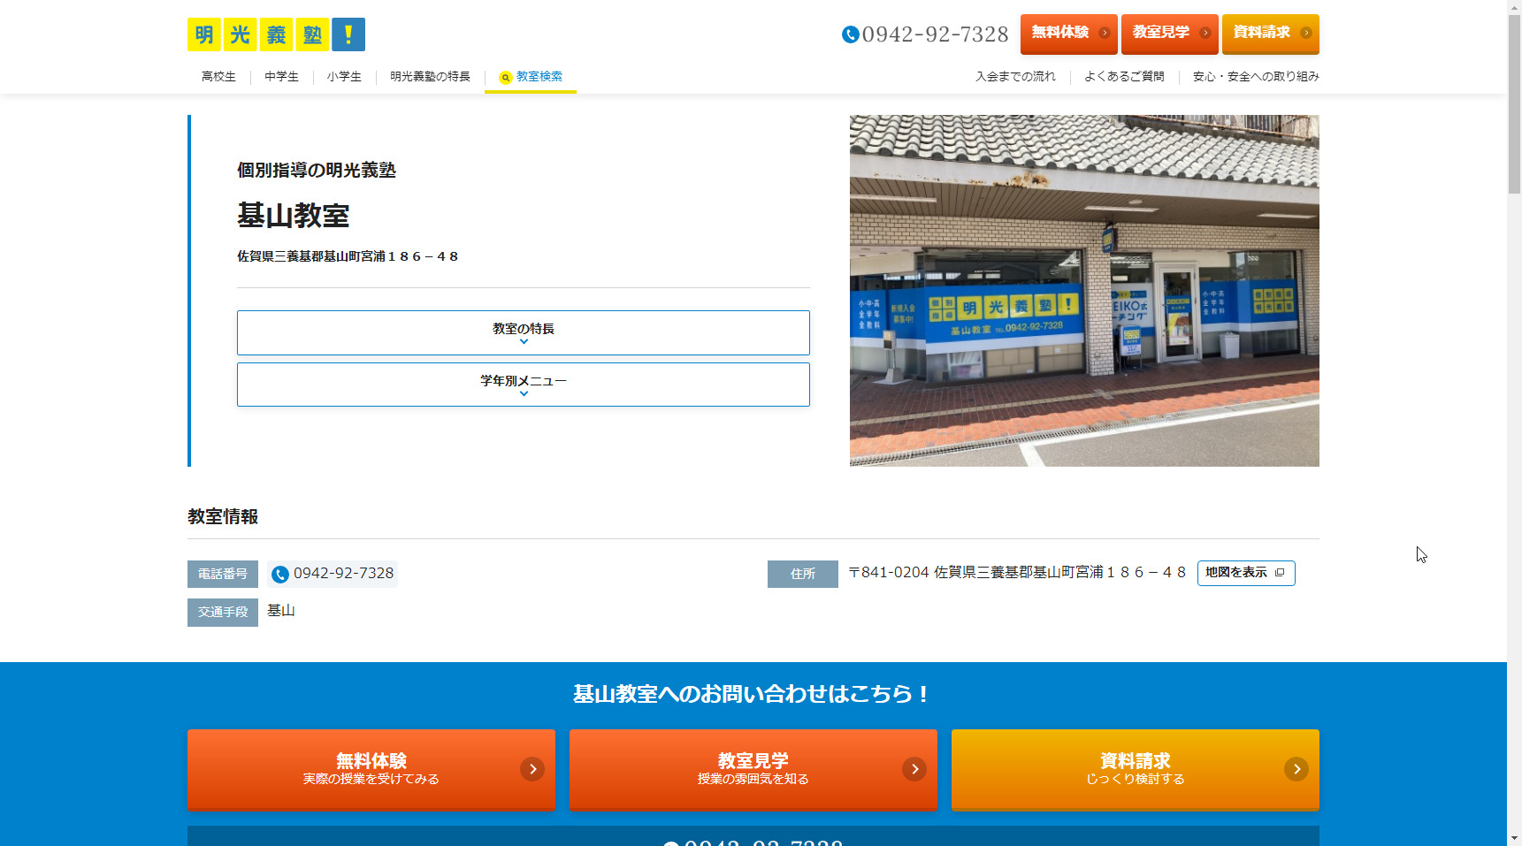Click chevron under 学年別メニュー label
Screen dimensions: 1522x846
524,394
